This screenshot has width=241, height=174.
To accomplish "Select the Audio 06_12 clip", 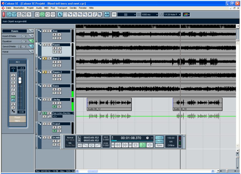I will click(x=109, y=104).
